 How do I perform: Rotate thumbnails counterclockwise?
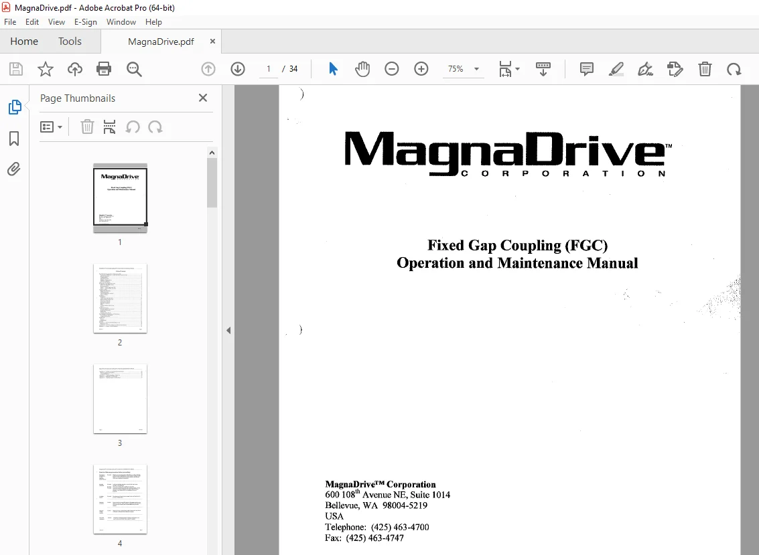tap(133, 127)
